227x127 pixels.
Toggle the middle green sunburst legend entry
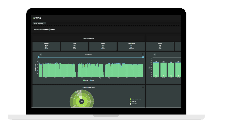(x=133, y=101)
